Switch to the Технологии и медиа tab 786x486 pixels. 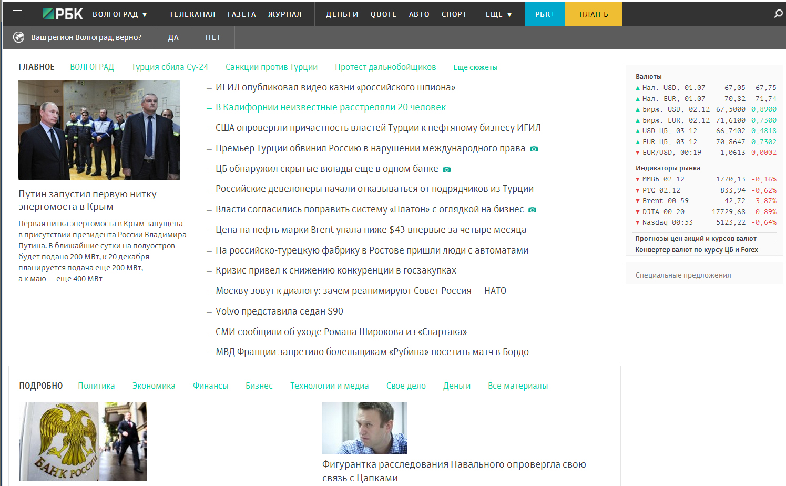click(330, 386)
